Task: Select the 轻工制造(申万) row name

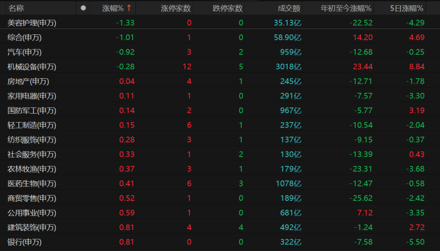Action: pyautogui.click(x=32, y=125)
